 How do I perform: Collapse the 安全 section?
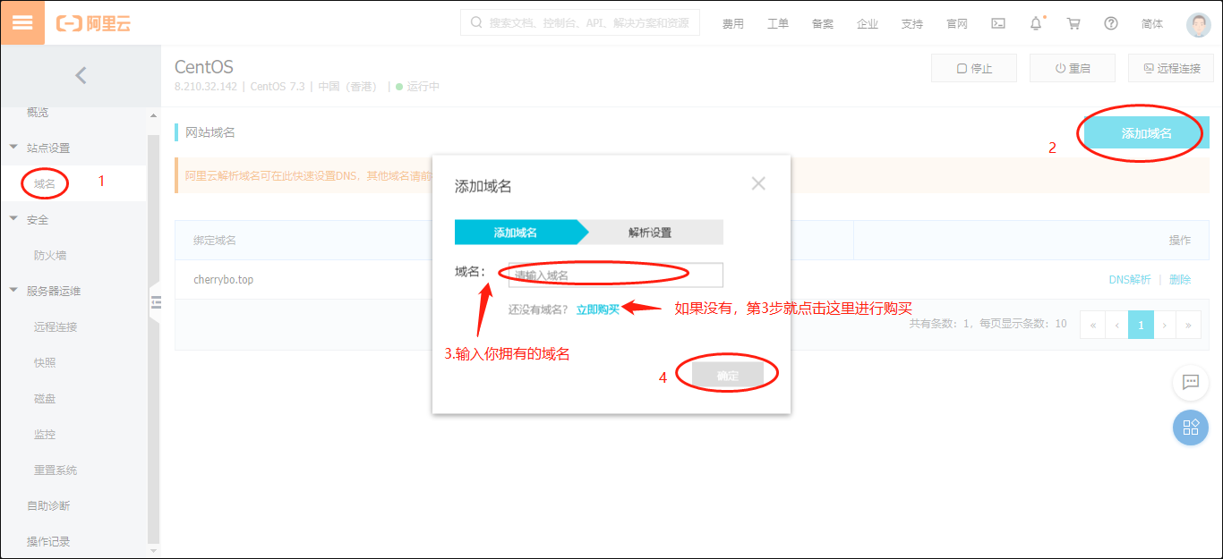coord(13,219)
